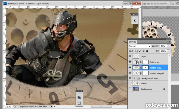Hide the Enterprise layer
Screen dimensions: 179x109
130,62
